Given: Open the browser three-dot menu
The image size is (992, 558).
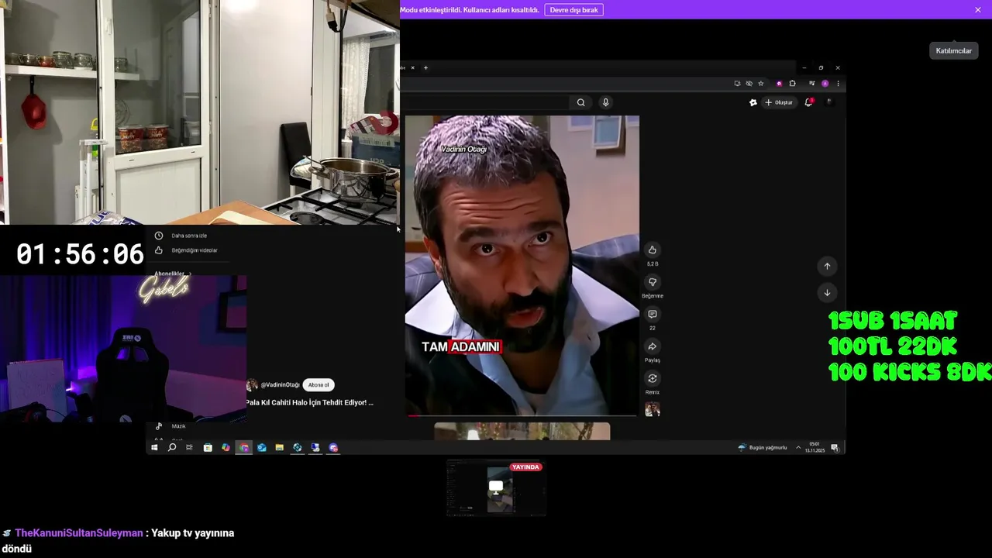Looking at the screenshot, I should pos(838,84).
